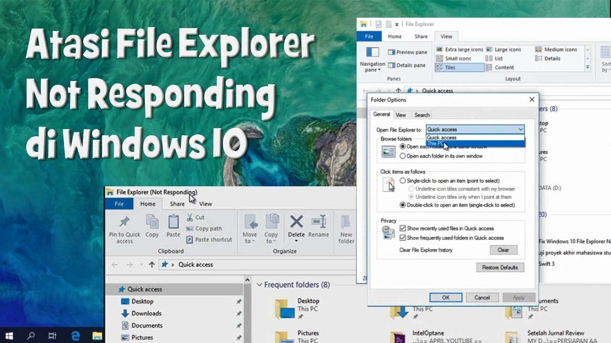The width and height of the screenshot is (611, 343).
Task: Select Small icons layout
Action: [x=453, y=58]
